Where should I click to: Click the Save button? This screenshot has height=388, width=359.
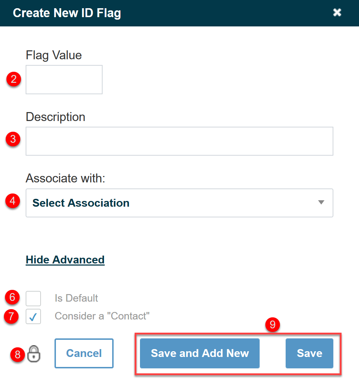pos(309,353)
